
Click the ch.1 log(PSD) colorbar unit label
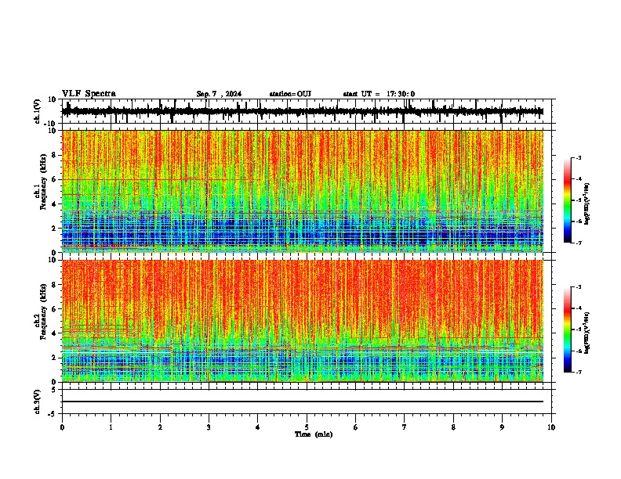click(587, 203)
